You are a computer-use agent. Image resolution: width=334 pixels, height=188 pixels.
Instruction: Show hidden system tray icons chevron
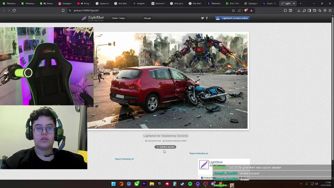click(x=301, y=184)
